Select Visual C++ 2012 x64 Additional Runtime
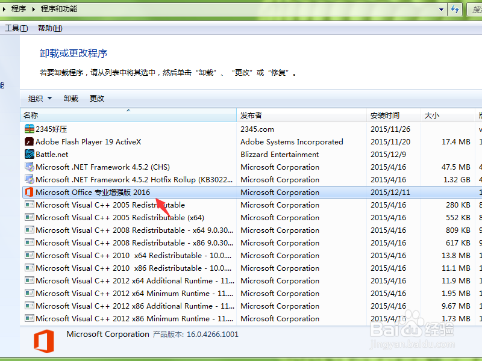Image resolution: width=482 pixels, height=361 pixels. coord(135,280)
